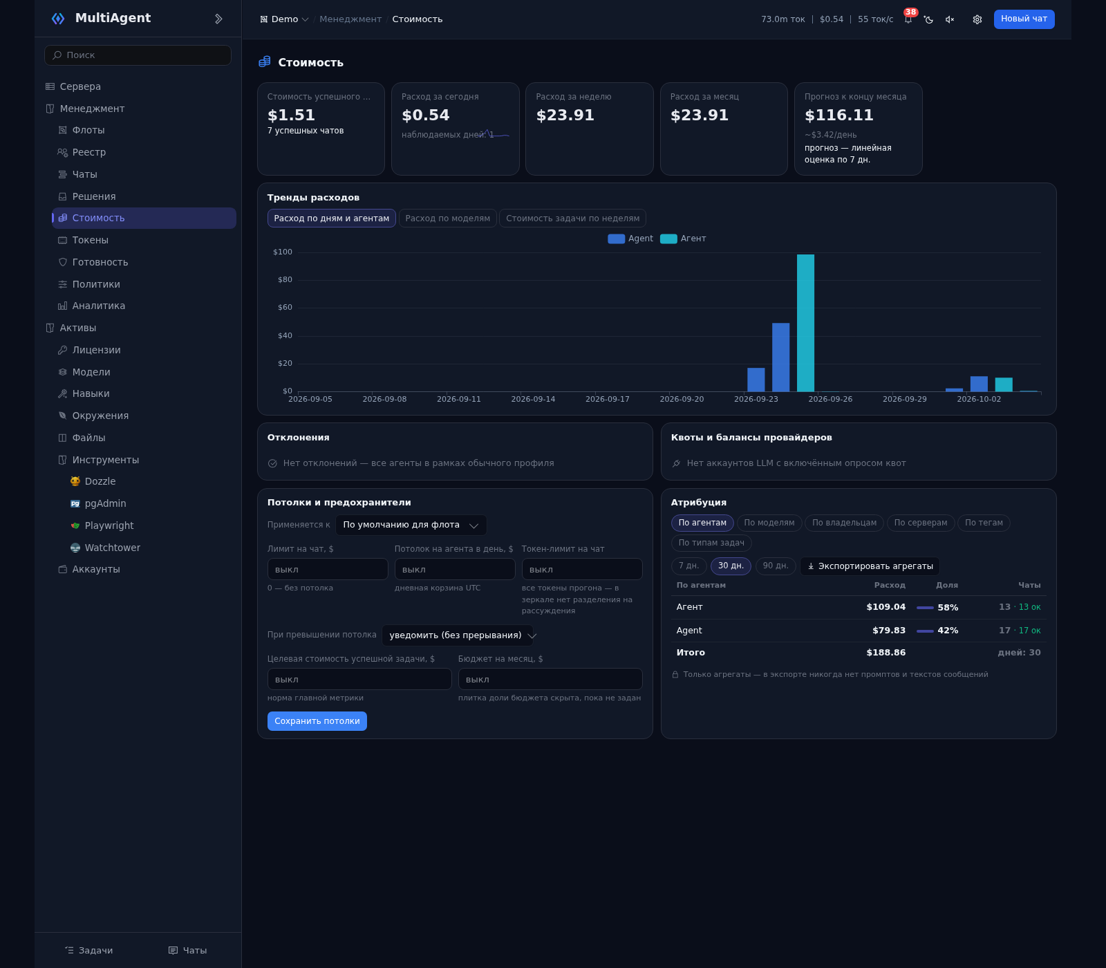
Task: Toggle the muted sound speaker icon
Action: click(950, 19)
